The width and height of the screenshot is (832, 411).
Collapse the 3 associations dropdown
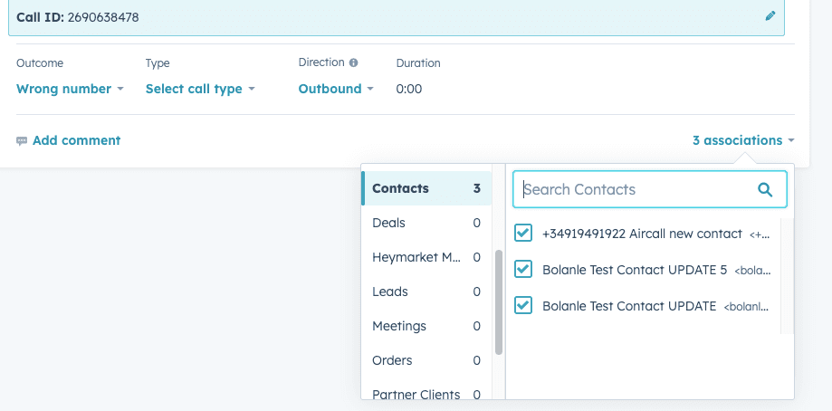(x=743, y=140)
